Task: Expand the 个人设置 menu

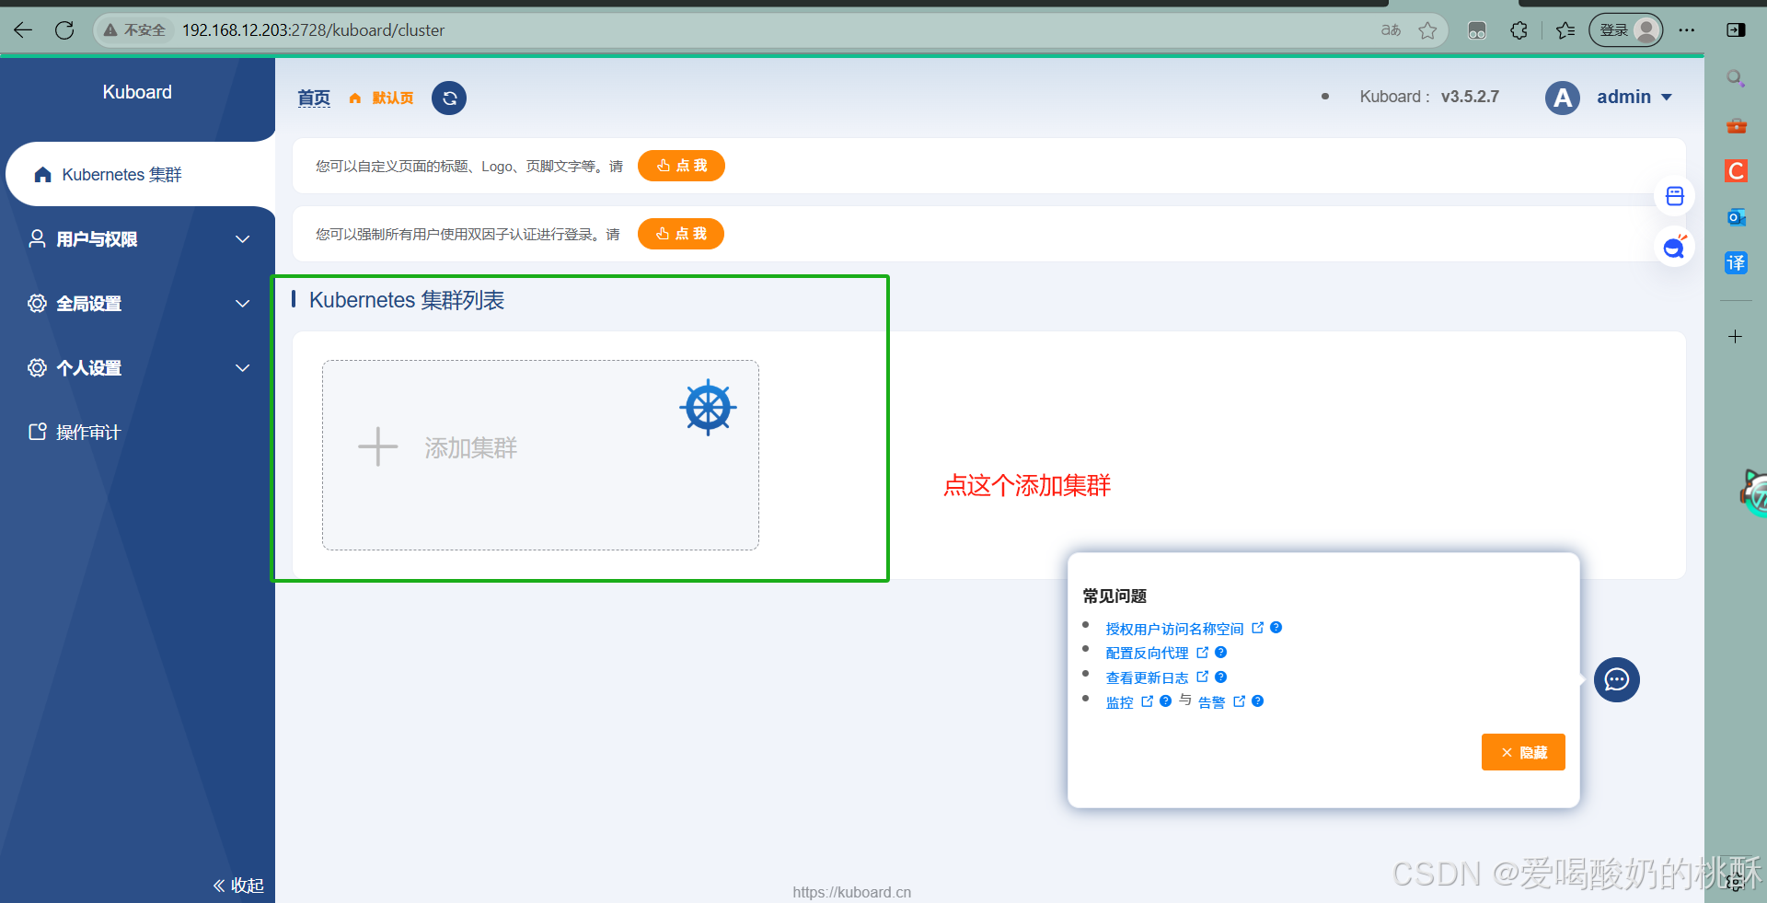Action: pos(140,368)
